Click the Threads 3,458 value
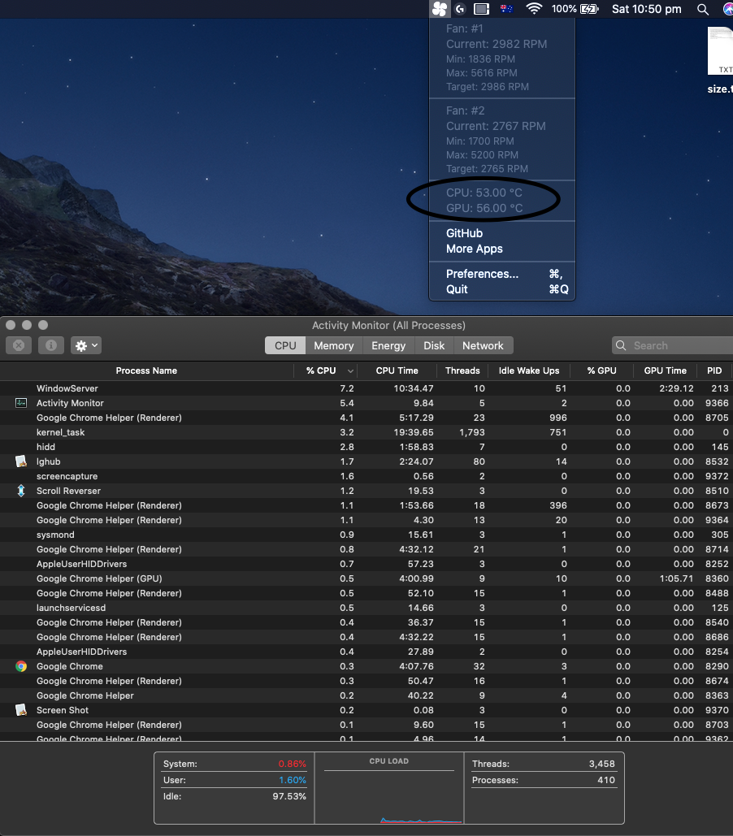The image size is (733, 836). pyautogui.click(x=602, y=764)
